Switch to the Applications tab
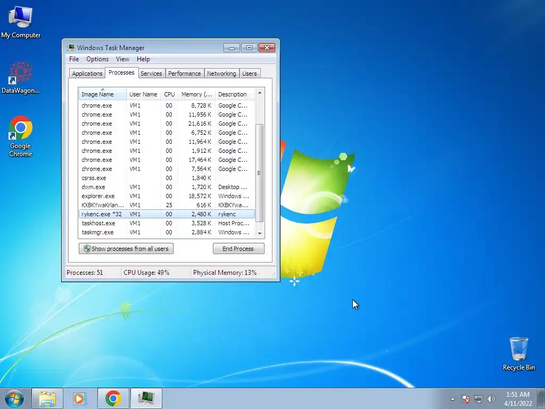This screenshot has height=409, width=545. coord(87,73)
